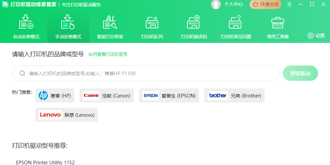Select 佳能 (Canon) hot search
Image resolution: width=330 pixels, height=165 pixels.
point(106,96)
